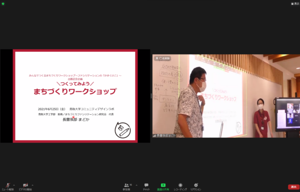Image resolution: width=300 pixels, height=192 pixels.
Task: Click the signal strength icon beside speaker name
Action: pos(154,136)
